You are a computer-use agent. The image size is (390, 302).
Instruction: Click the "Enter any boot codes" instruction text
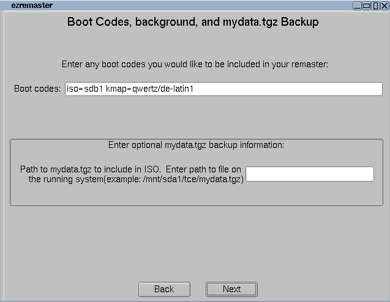click(x=195, y=64)
